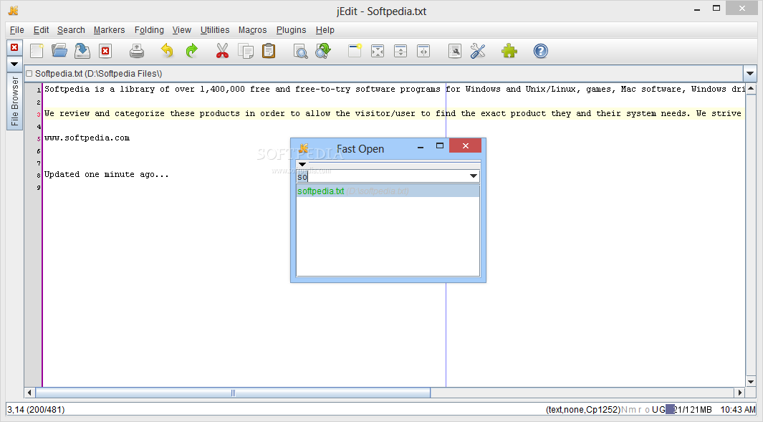
Task: Open a new view window
Action: [x=355, y=51]
